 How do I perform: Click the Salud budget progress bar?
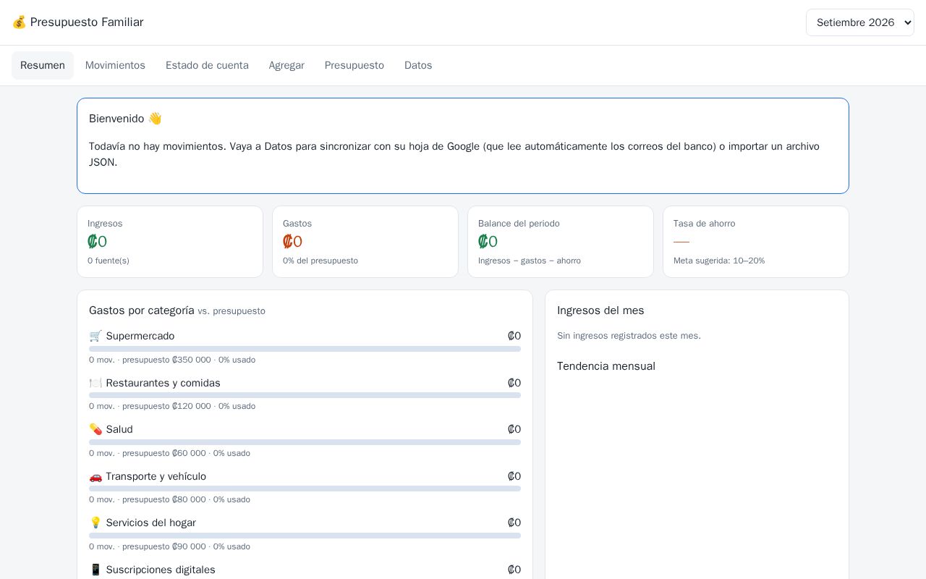click(305, 442)
